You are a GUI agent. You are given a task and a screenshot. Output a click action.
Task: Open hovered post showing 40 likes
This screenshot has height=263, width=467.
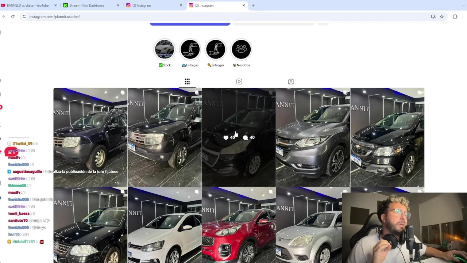click(x=239, y=137)
